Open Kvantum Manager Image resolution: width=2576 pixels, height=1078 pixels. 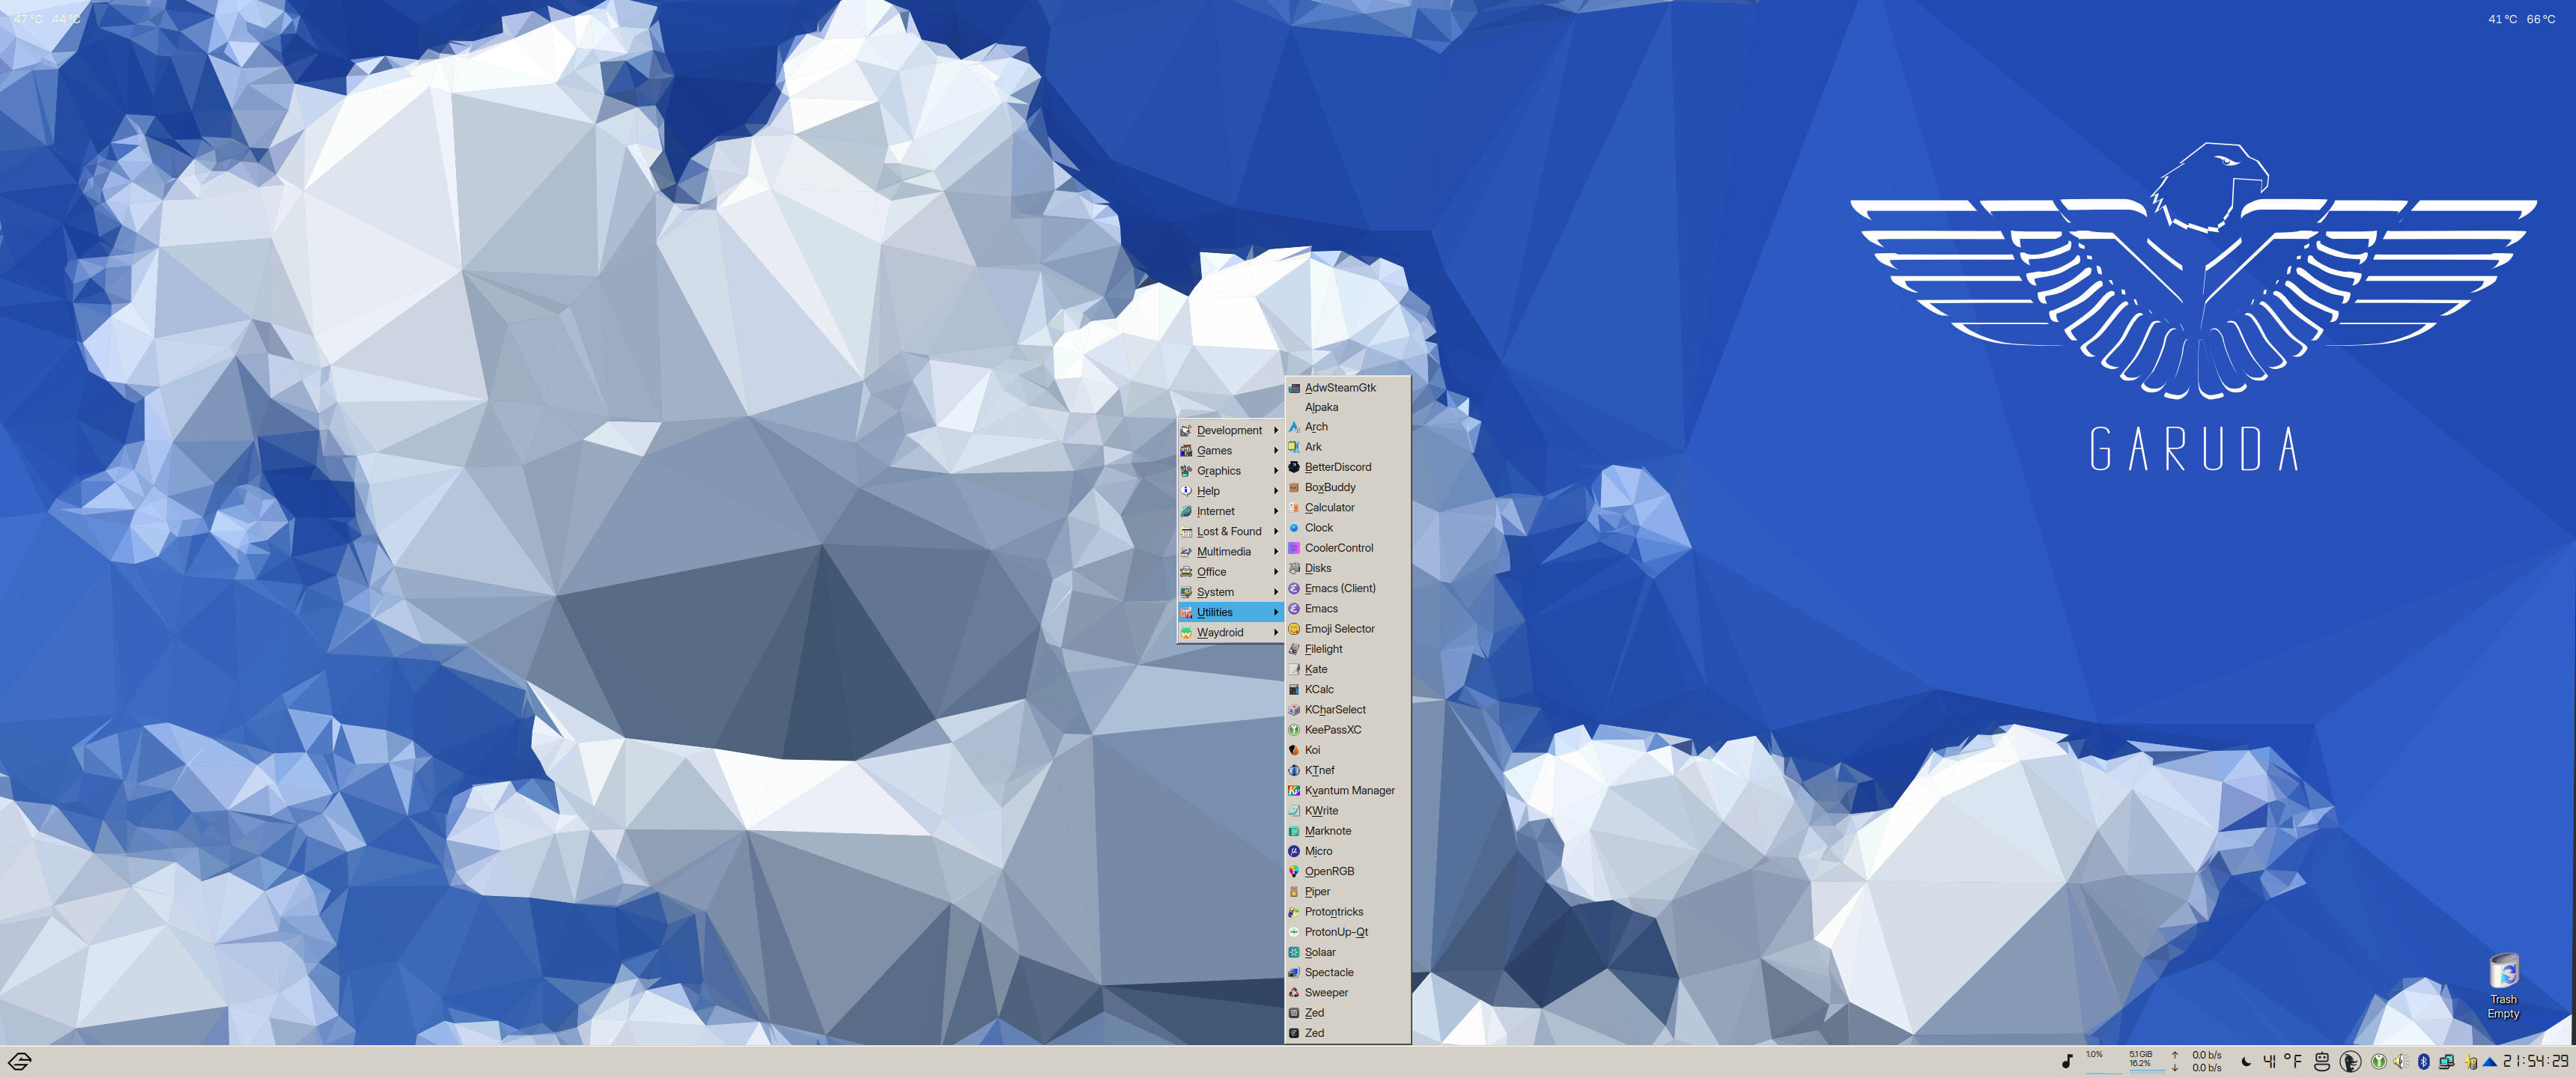click(1347, 791)
